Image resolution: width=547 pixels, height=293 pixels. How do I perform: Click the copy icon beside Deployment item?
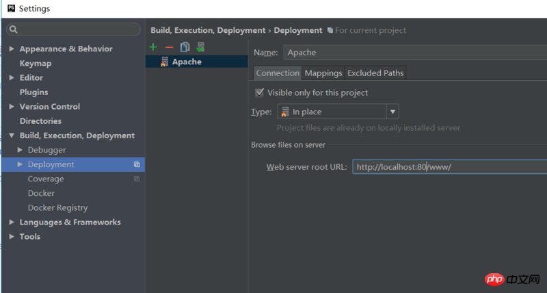(x=137, y=164)
